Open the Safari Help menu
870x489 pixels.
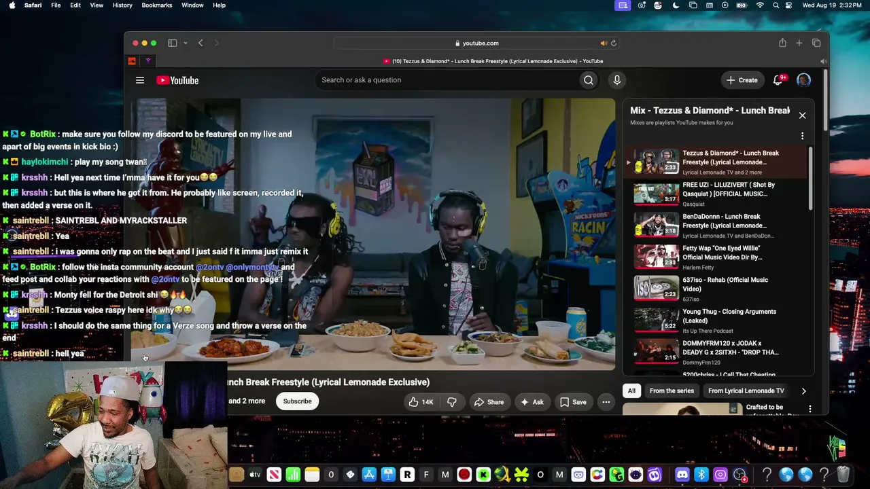tap(219, 5)
